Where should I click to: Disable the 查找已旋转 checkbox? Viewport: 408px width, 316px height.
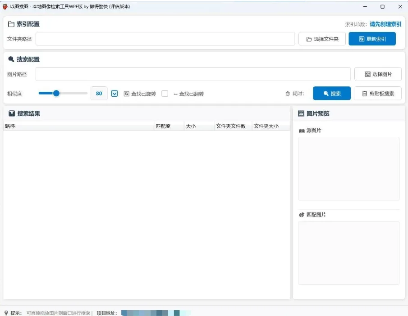click(115, 93)
